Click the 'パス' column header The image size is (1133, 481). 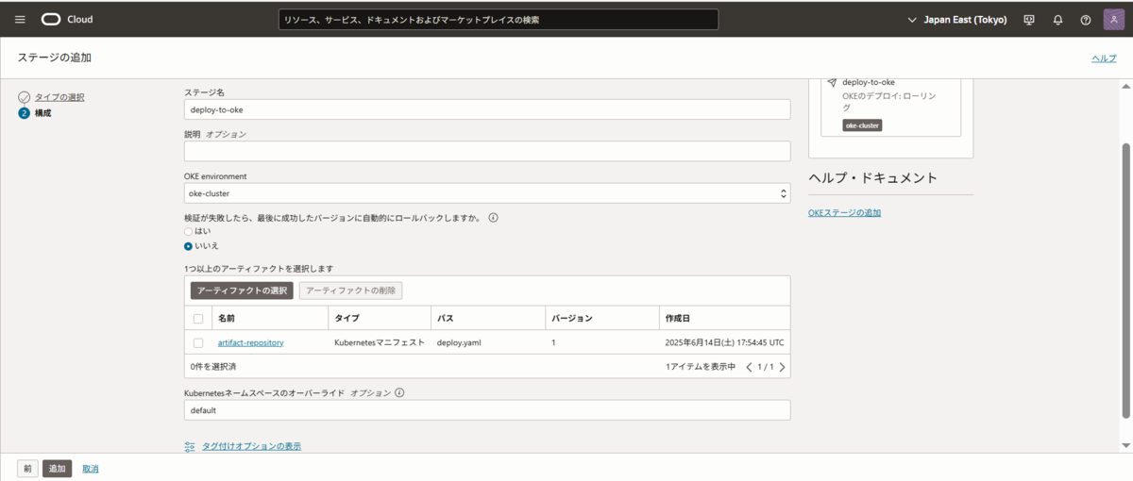click(x=445, y=319)
